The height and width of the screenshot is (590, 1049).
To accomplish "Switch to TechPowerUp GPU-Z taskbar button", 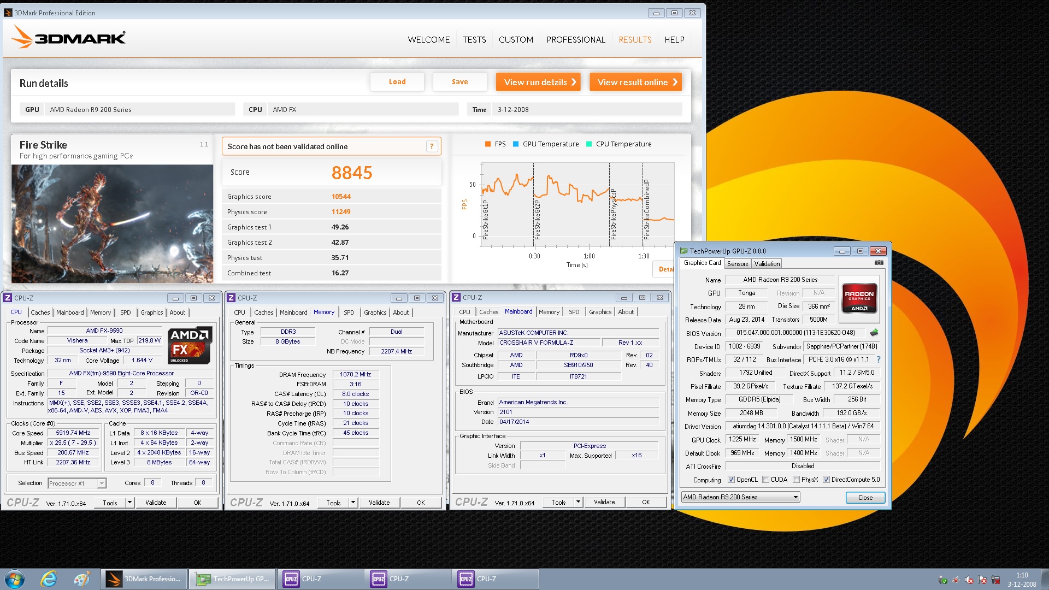I will click(233, 579).
